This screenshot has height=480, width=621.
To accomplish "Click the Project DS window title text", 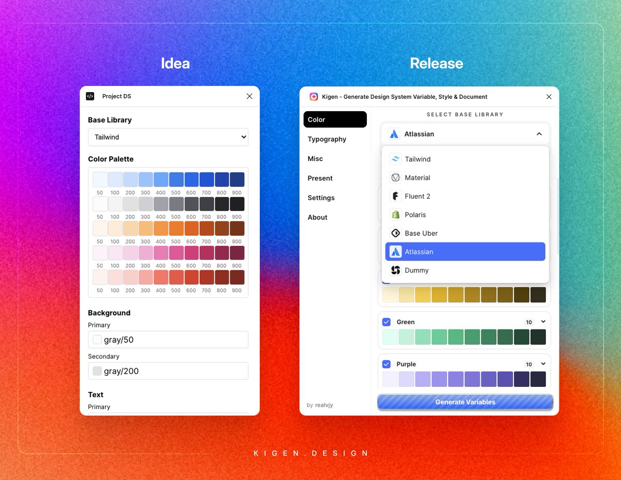I will (116, 96).
